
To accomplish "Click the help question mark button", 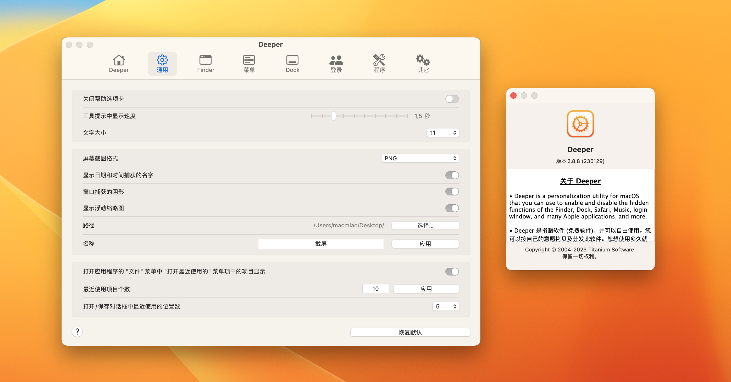I will 77,331.
